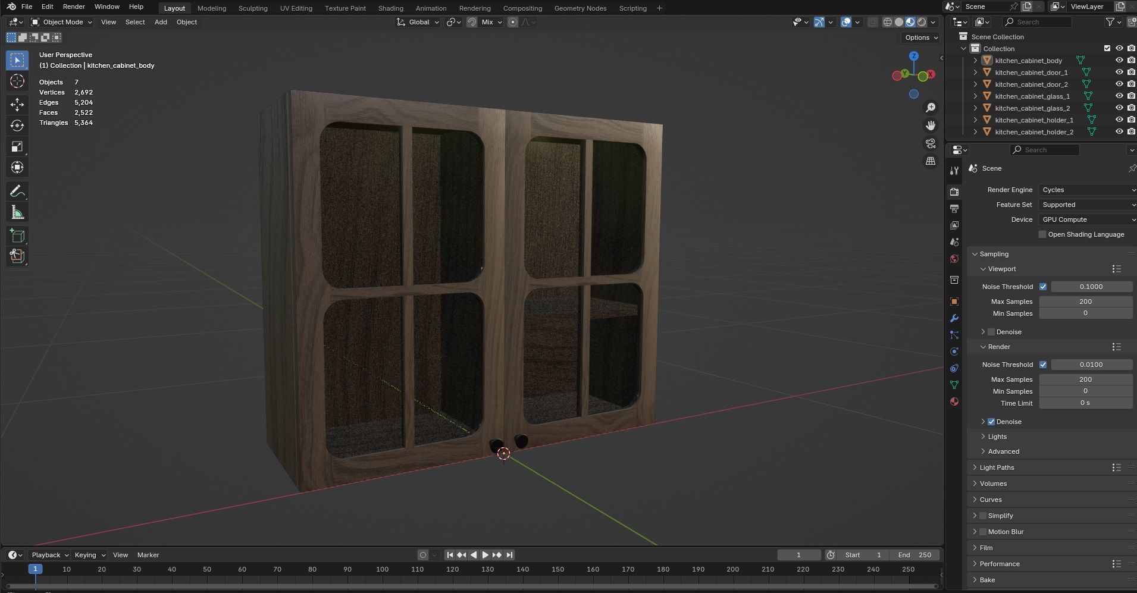Toggle Viewport Noise Threshold checkbox

(x=1043, y=287)
